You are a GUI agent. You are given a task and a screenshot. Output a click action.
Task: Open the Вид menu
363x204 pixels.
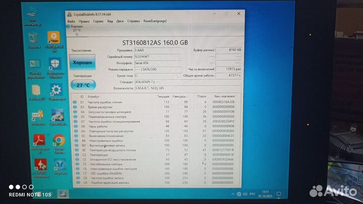pyautogui.click(x=110, y=21)
